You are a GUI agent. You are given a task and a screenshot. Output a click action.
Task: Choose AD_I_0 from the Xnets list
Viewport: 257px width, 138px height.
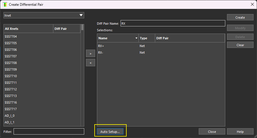point(10,116)
